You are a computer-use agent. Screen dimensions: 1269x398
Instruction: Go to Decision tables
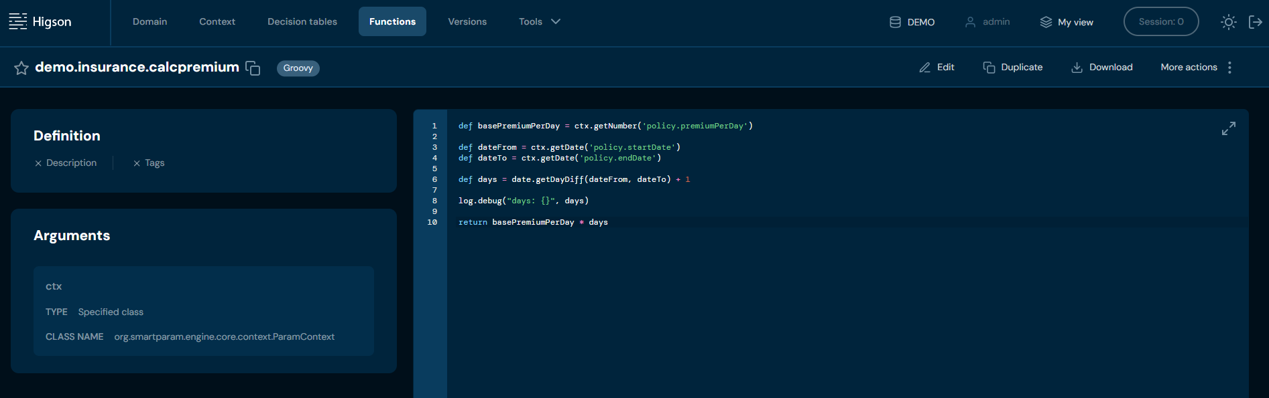coord(302,21)
